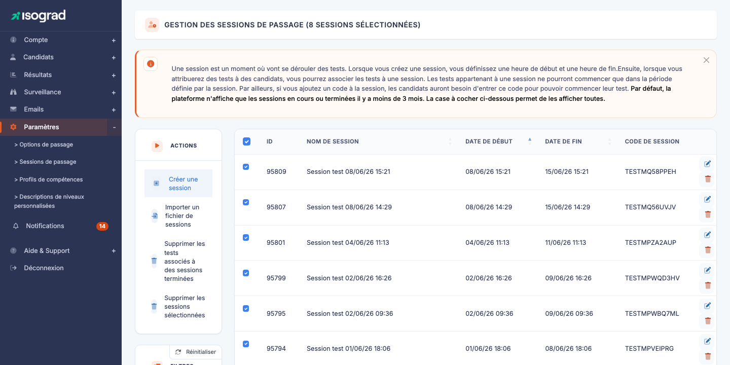The image size is (730, 365).
Task: Expand the Surveillance menu plus sign
Action: tap(114, 93)
